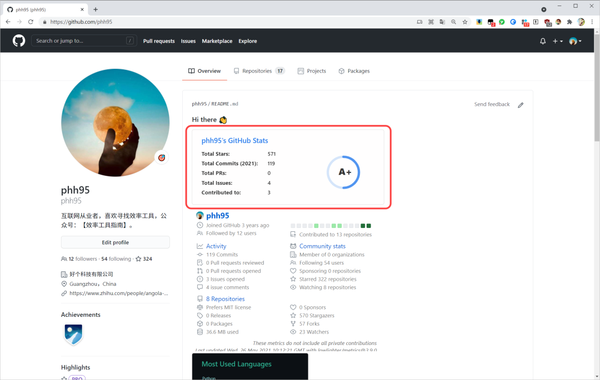Click the Total Stars value 571
The height and width of the screenshot is (380, 600).
tap(272, 154)
